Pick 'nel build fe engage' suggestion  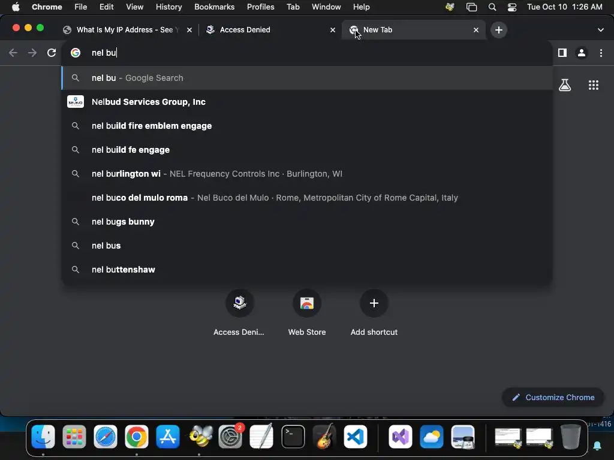click(x=306, y=150)
